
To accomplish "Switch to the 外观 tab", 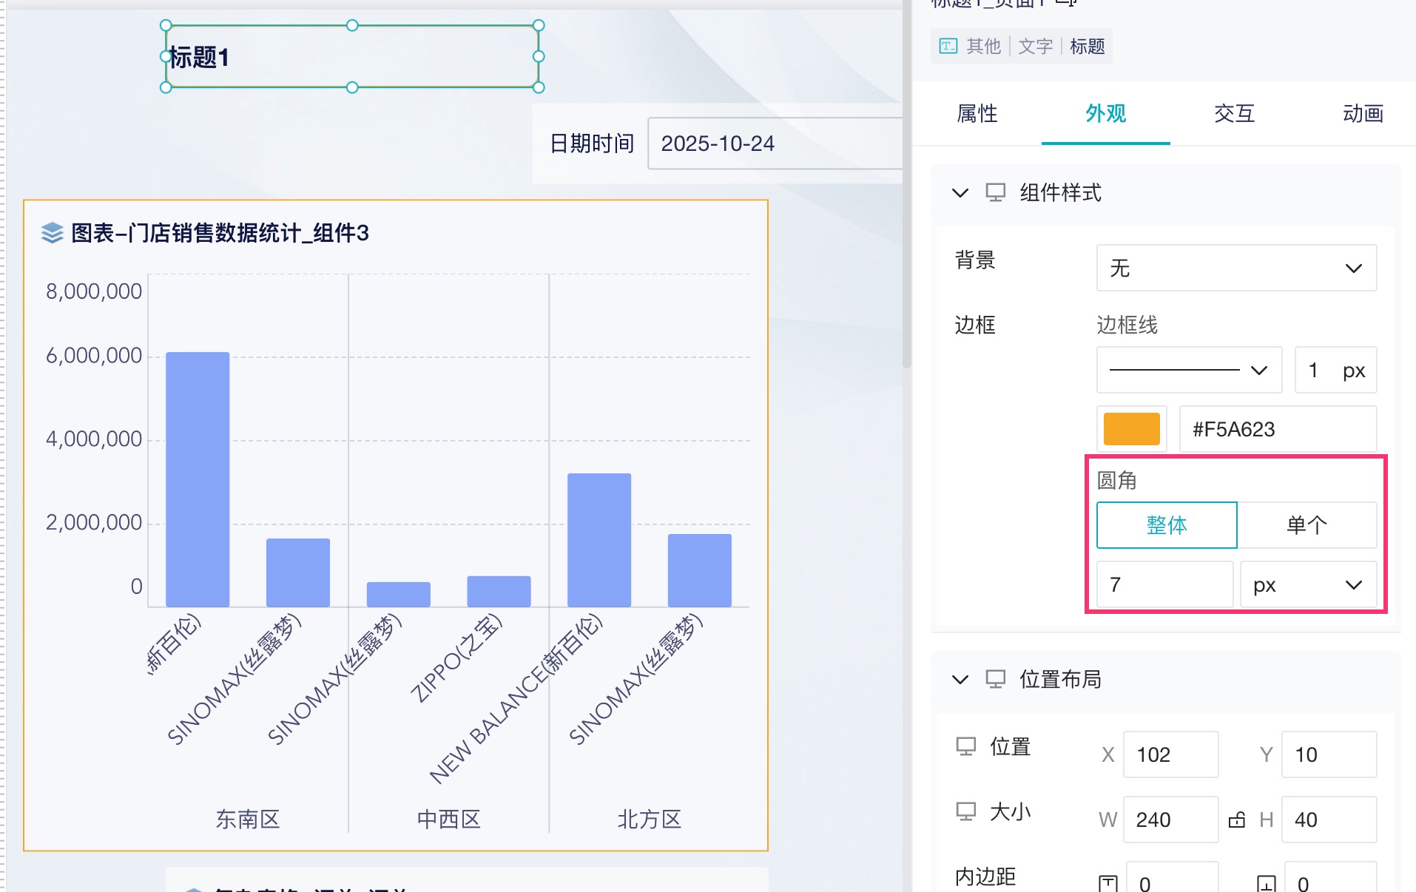I will click(1105, 113).
